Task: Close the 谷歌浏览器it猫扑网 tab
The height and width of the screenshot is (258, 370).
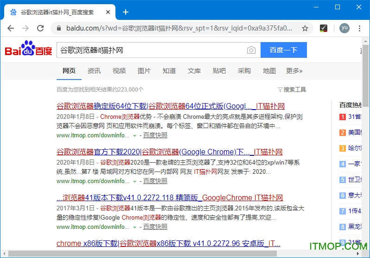Action: pyautogui.click(x=108, y=12)
